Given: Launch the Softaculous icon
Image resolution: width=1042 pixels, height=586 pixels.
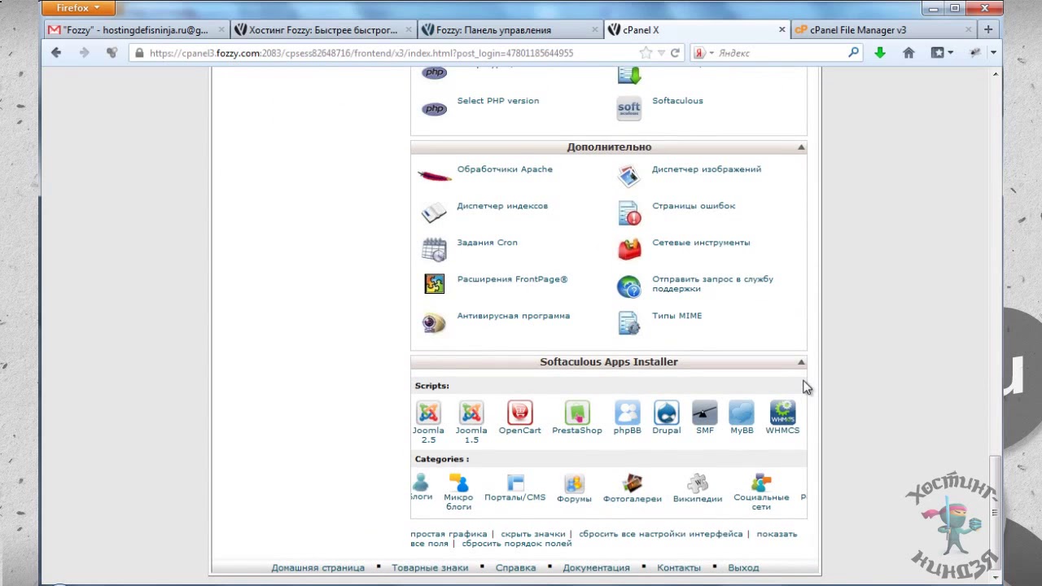Looking at the screenshot, I should (x=628, y=108).
